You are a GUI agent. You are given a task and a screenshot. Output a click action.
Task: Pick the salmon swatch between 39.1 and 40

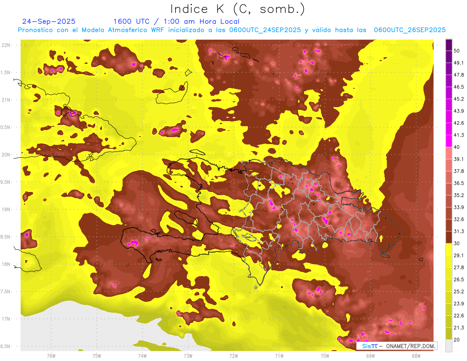(449, 153)
